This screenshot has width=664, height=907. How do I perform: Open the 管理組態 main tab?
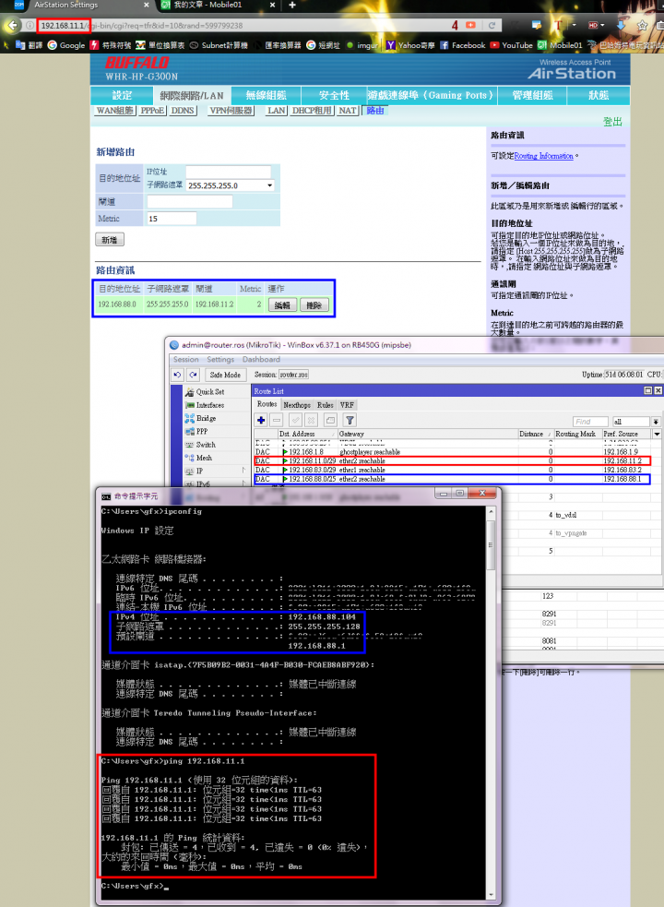[532, 95]
